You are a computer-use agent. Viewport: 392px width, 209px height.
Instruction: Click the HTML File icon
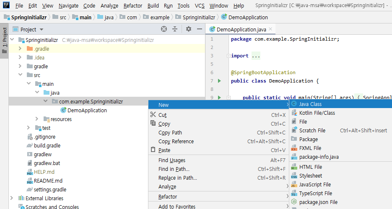pyautogui.click(x=294, y=167)
